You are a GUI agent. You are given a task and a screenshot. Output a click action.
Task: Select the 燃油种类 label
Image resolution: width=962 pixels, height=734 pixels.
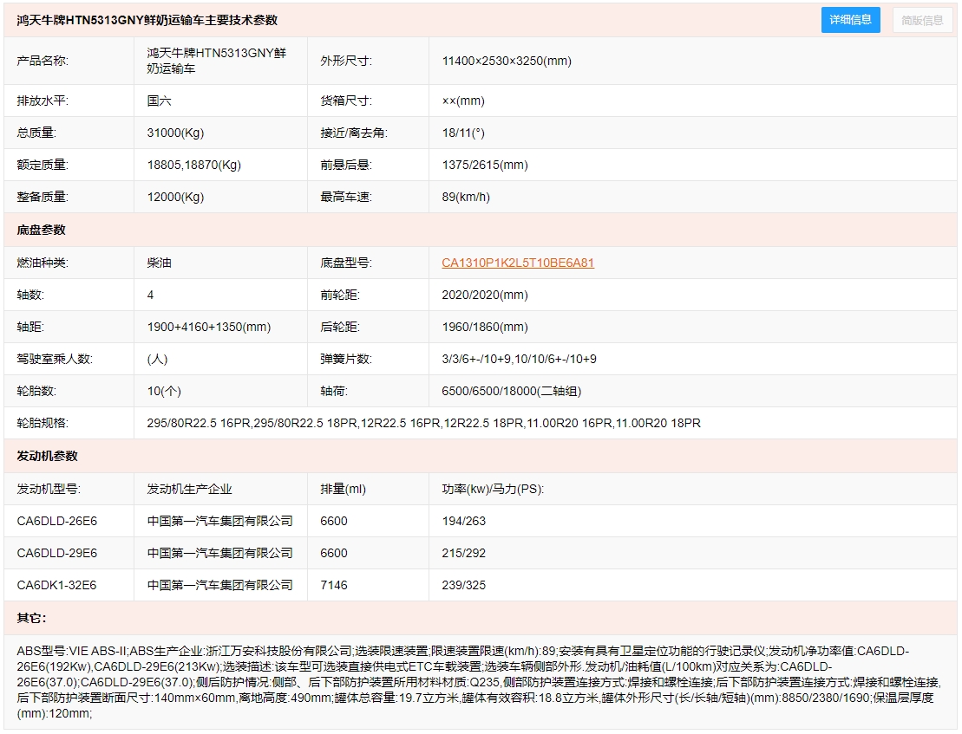(x=43, y=263)
